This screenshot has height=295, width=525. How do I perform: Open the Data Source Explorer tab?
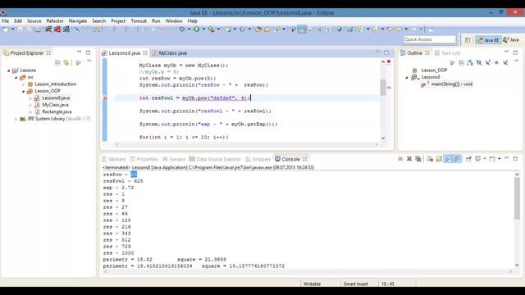pos(215,159)
